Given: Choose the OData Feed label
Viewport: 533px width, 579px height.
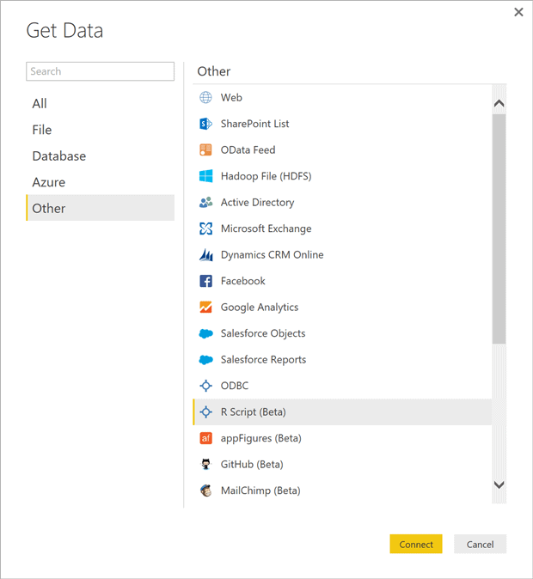Looking at the screenshot, I should tap(248, 150).
